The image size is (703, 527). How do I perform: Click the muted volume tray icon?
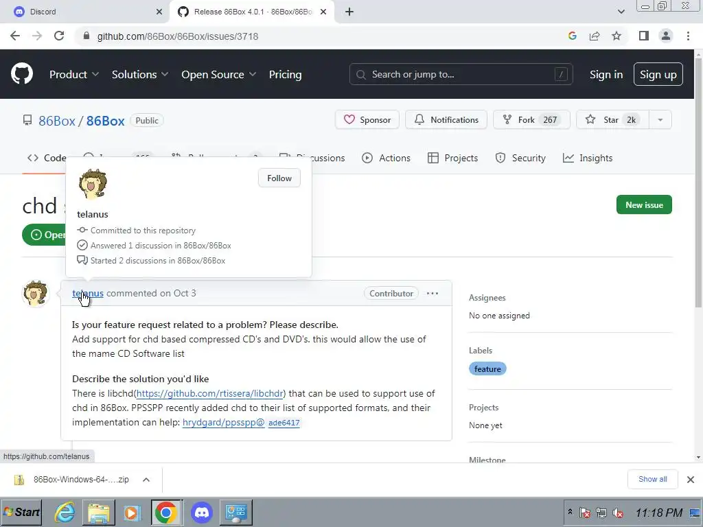(x=618, y=512)
